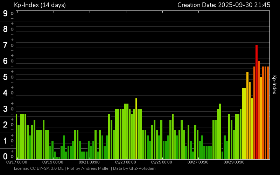Image resolution: width=280 pixels, height=175 pixels.
Task: Select the 09/23 00:00 x-axis label
Action: pos(125,162)
